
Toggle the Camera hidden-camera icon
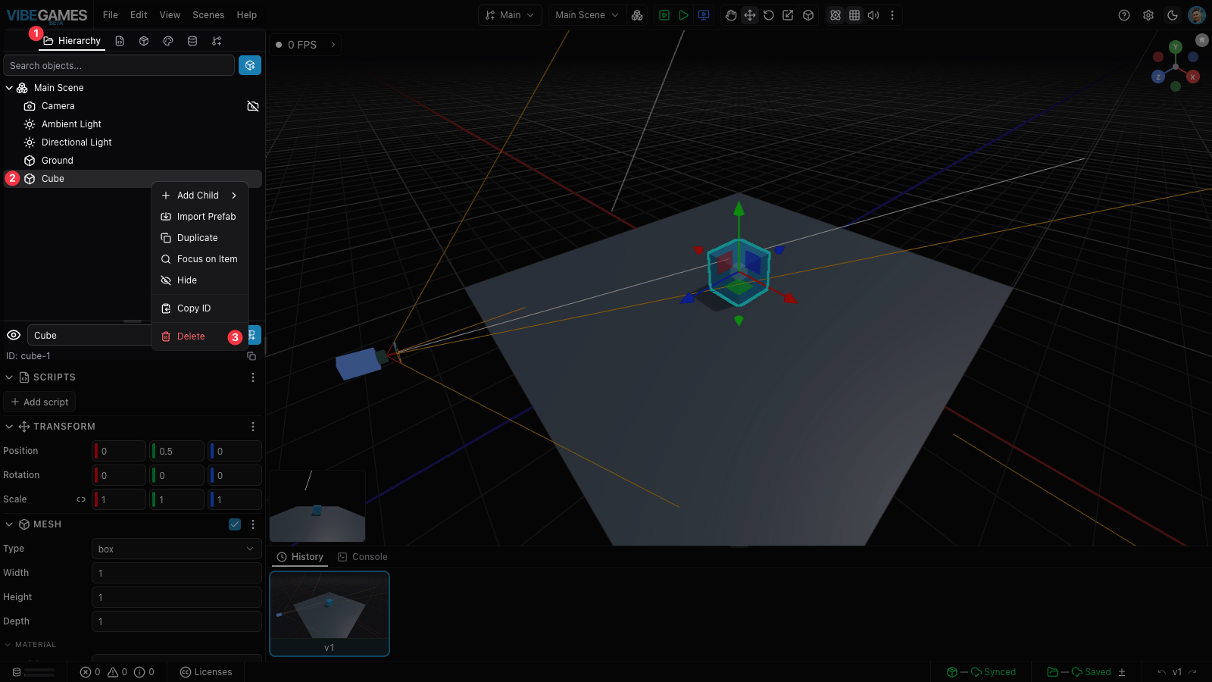tap(253, 106)
